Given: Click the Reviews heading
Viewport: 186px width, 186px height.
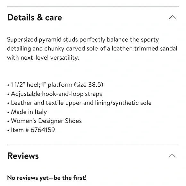Looking at the screenshot, I should pos(23,156).
